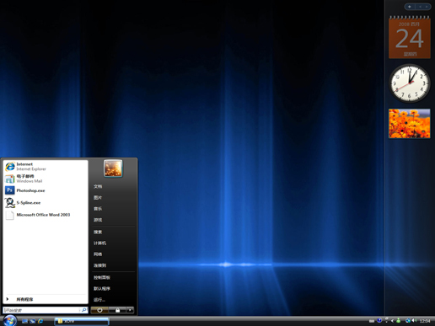Expand All Programs arrow in Start menu
Viewport: 435px width, 326px height.
[x=8, y=299]
